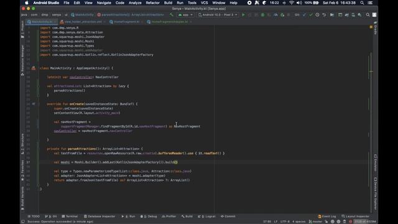Open the TODO tool window
The width and height of the screenshot is (398, 224).
pyautogui.click(x=34, y=217)
